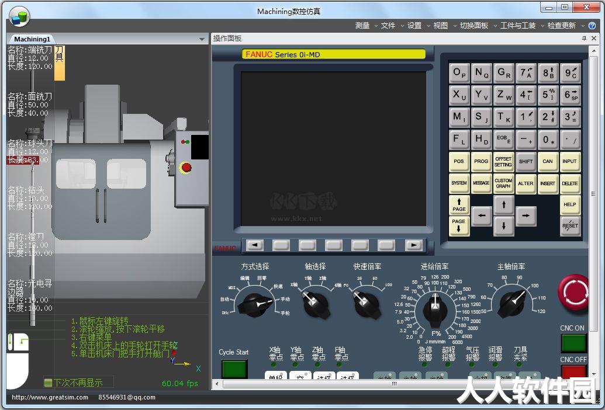The width and height of the screenshot is (605, 410).
Task: Click the HELP key
Action: (570, 205)
